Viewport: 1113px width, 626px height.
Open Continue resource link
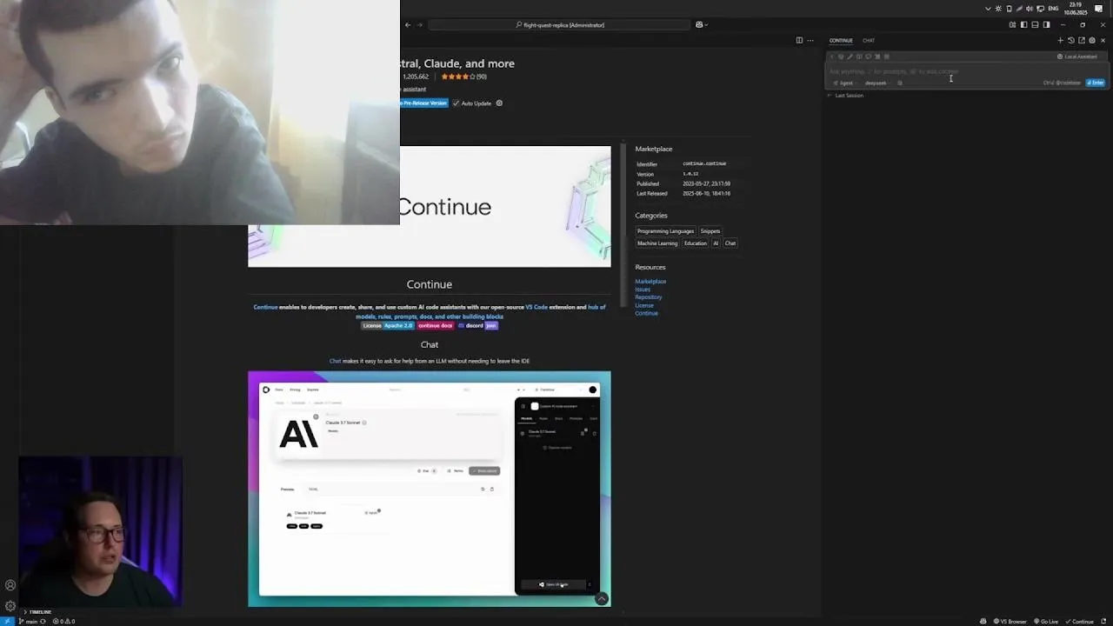point(647,313)
